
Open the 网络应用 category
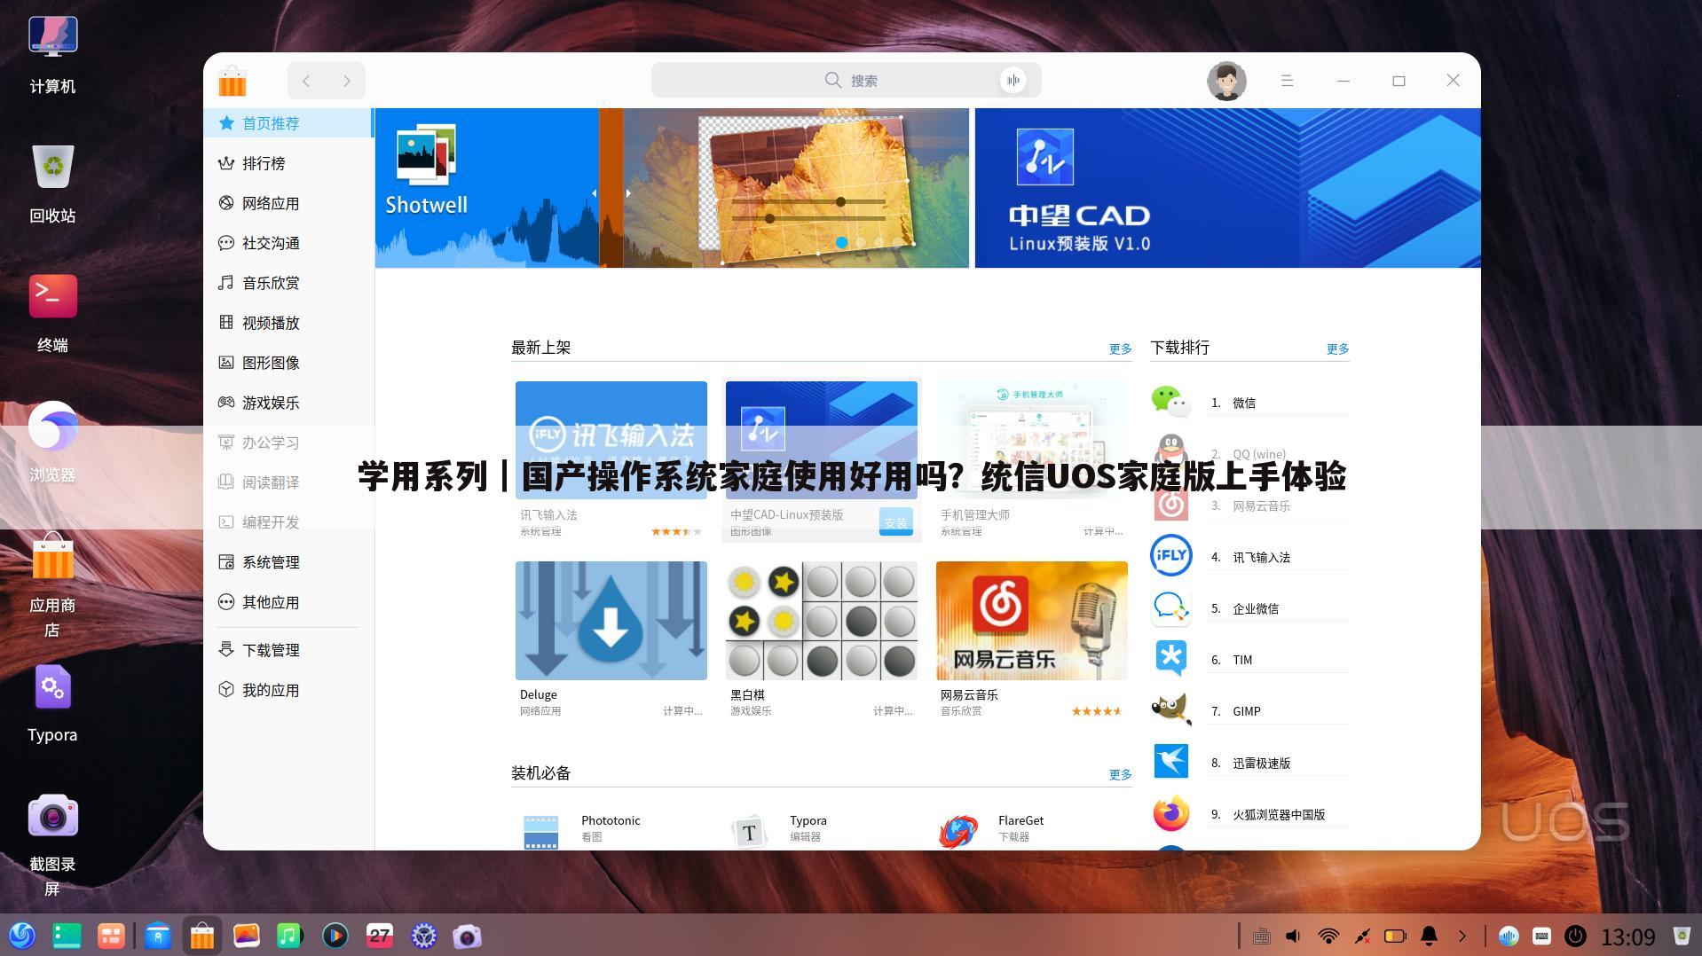pos(288,203)
